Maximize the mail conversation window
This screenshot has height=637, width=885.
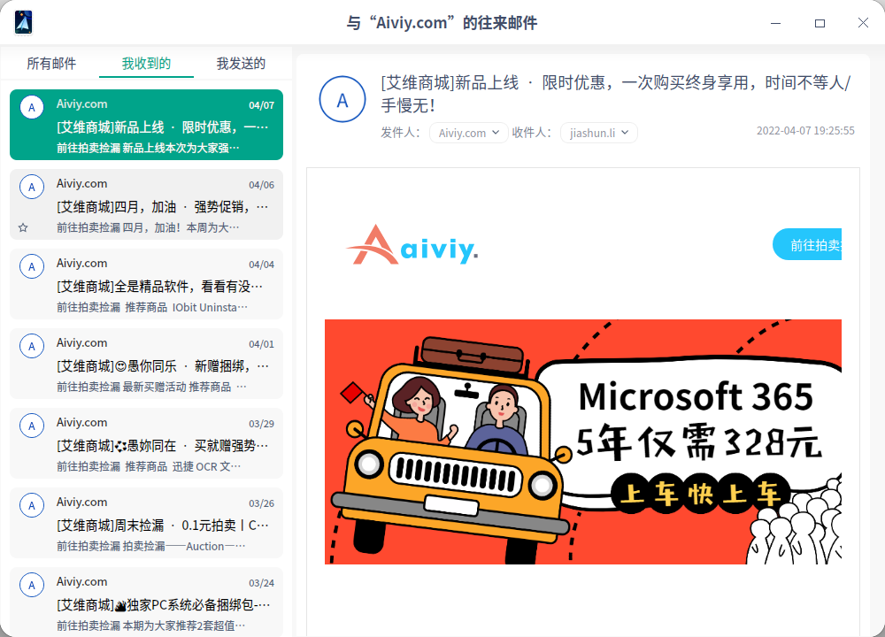(x=820, y=23)
